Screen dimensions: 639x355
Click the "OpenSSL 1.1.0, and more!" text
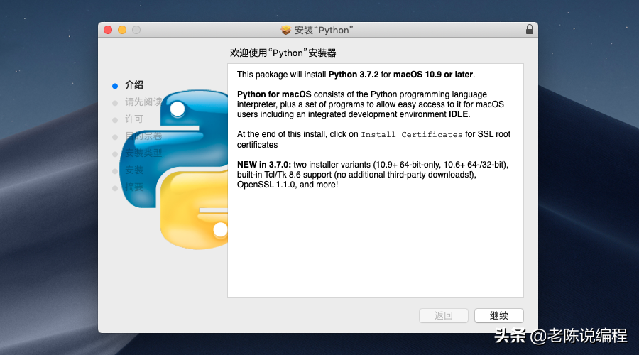click(x=288, y=185)
